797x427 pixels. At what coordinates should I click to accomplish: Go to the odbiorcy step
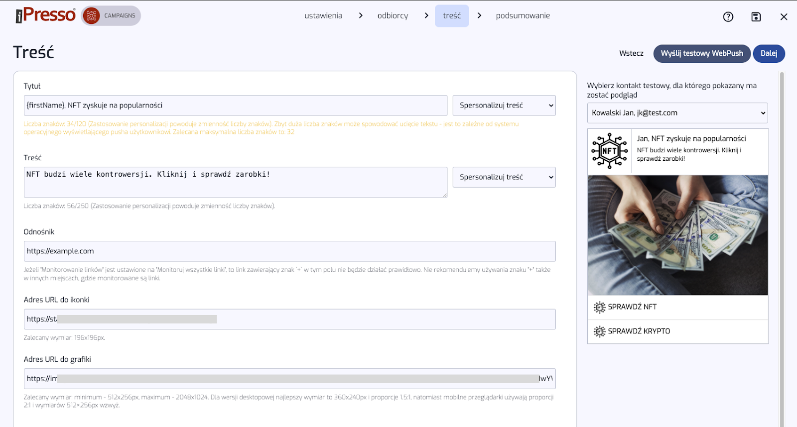393,16
